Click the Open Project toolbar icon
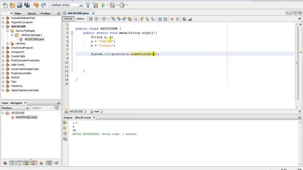Screen dimensions: 303x170 point(19,5)
